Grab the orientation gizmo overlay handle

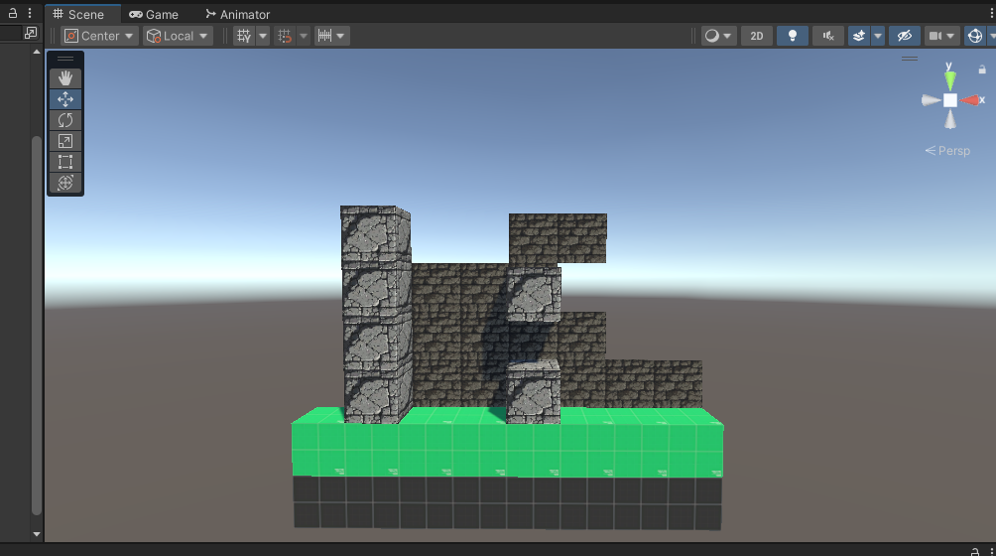point(910,59)
